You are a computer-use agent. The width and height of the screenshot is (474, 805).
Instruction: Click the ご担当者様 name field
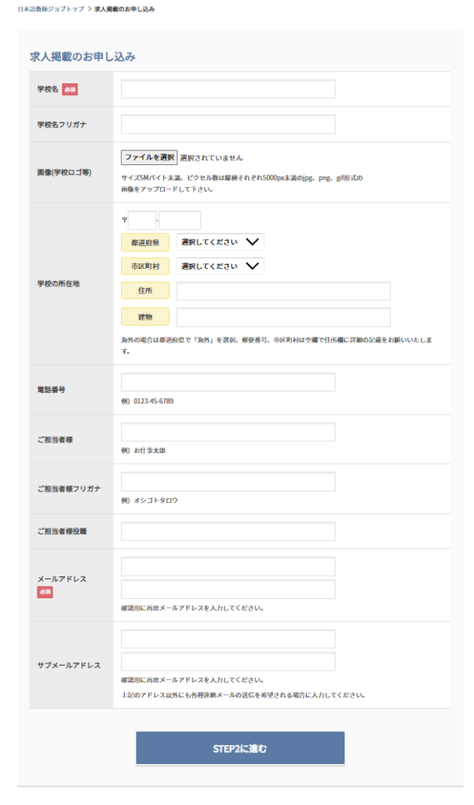228,432
